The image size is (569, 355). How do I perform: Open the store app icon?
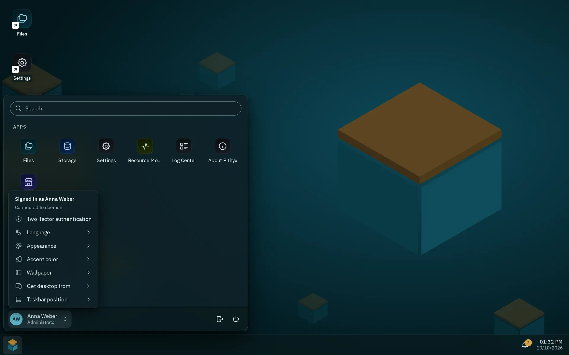point(28,182)
